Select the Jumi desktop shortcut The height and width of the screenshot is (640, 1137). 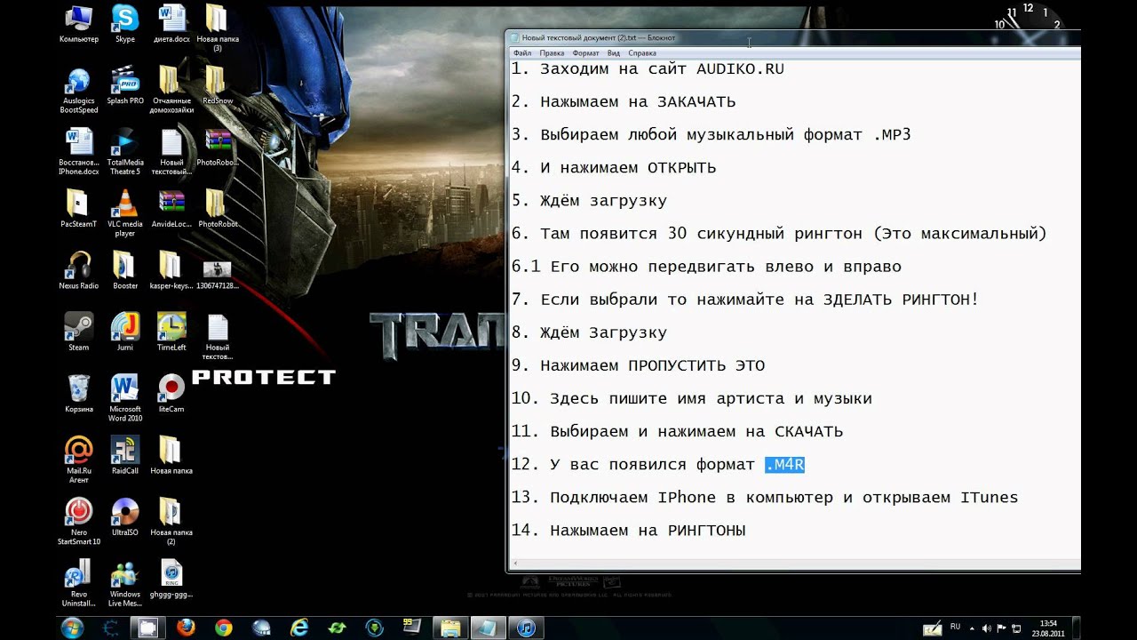click(x=125, y=332)
